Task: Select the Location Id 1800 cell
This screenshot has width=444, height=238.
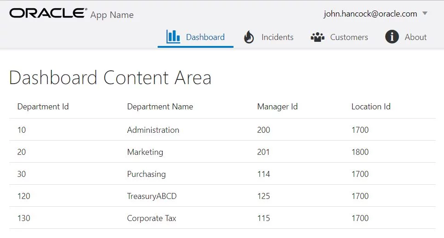Action: pos(360,152)
